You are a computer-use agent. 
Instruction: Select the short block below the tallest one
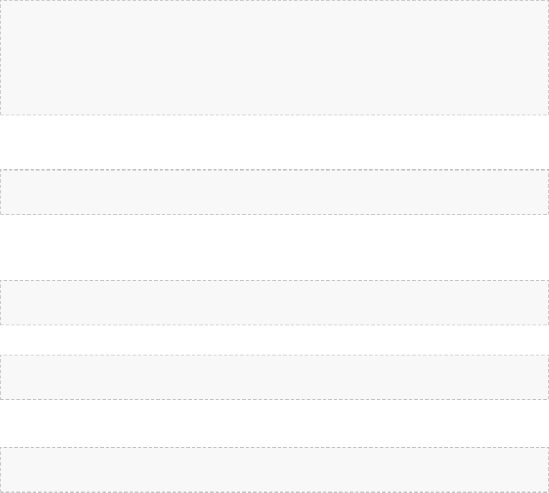coord(274,192)
